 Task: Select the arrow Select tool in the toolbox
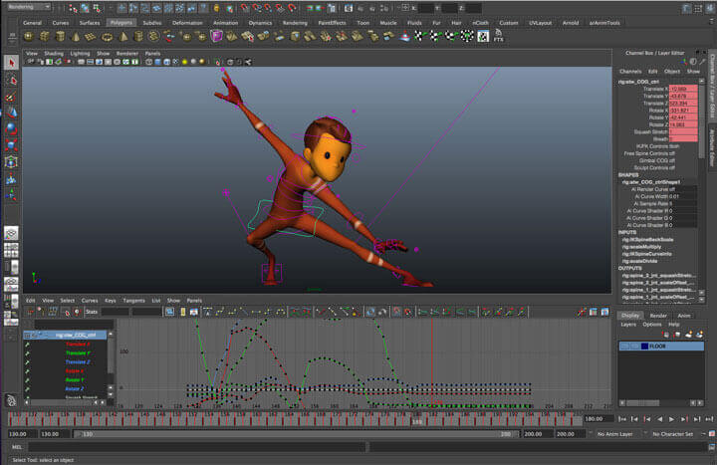click(11, 63)
